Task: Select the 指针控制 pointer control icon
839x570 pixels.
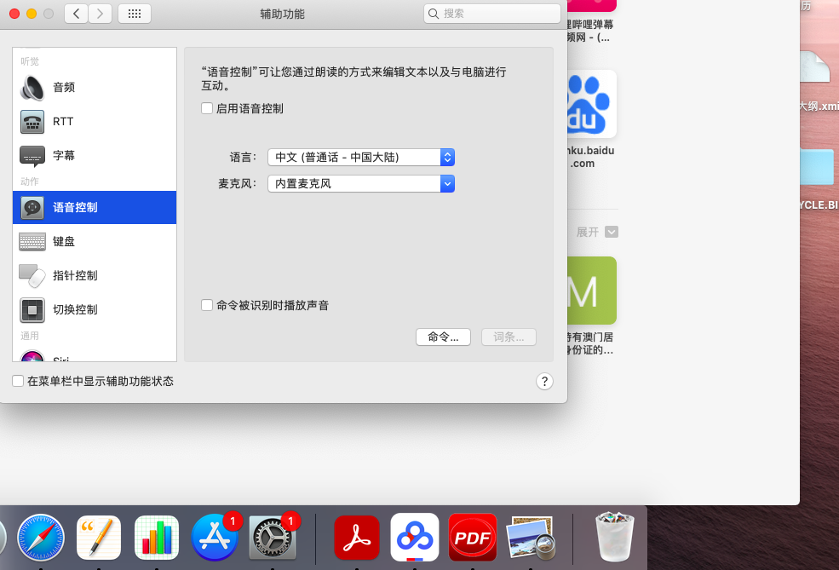Action: pyautogui.click(x=32, y=276)
